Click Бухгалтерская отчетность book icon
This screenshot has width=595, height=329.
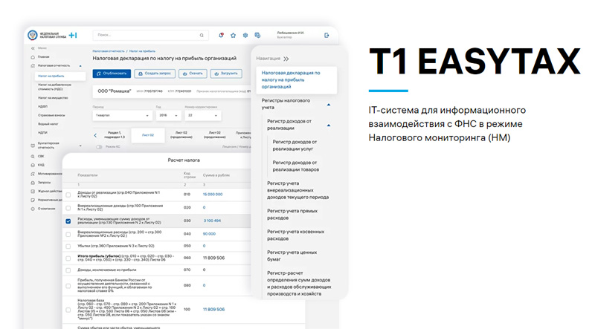click(x=33, y=146)
